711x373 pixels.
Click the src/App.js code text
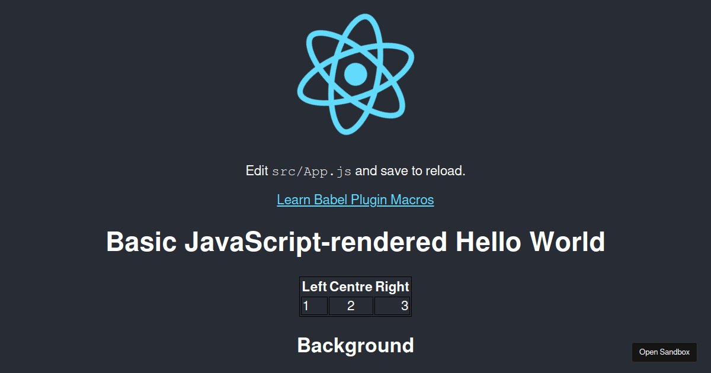312,172
